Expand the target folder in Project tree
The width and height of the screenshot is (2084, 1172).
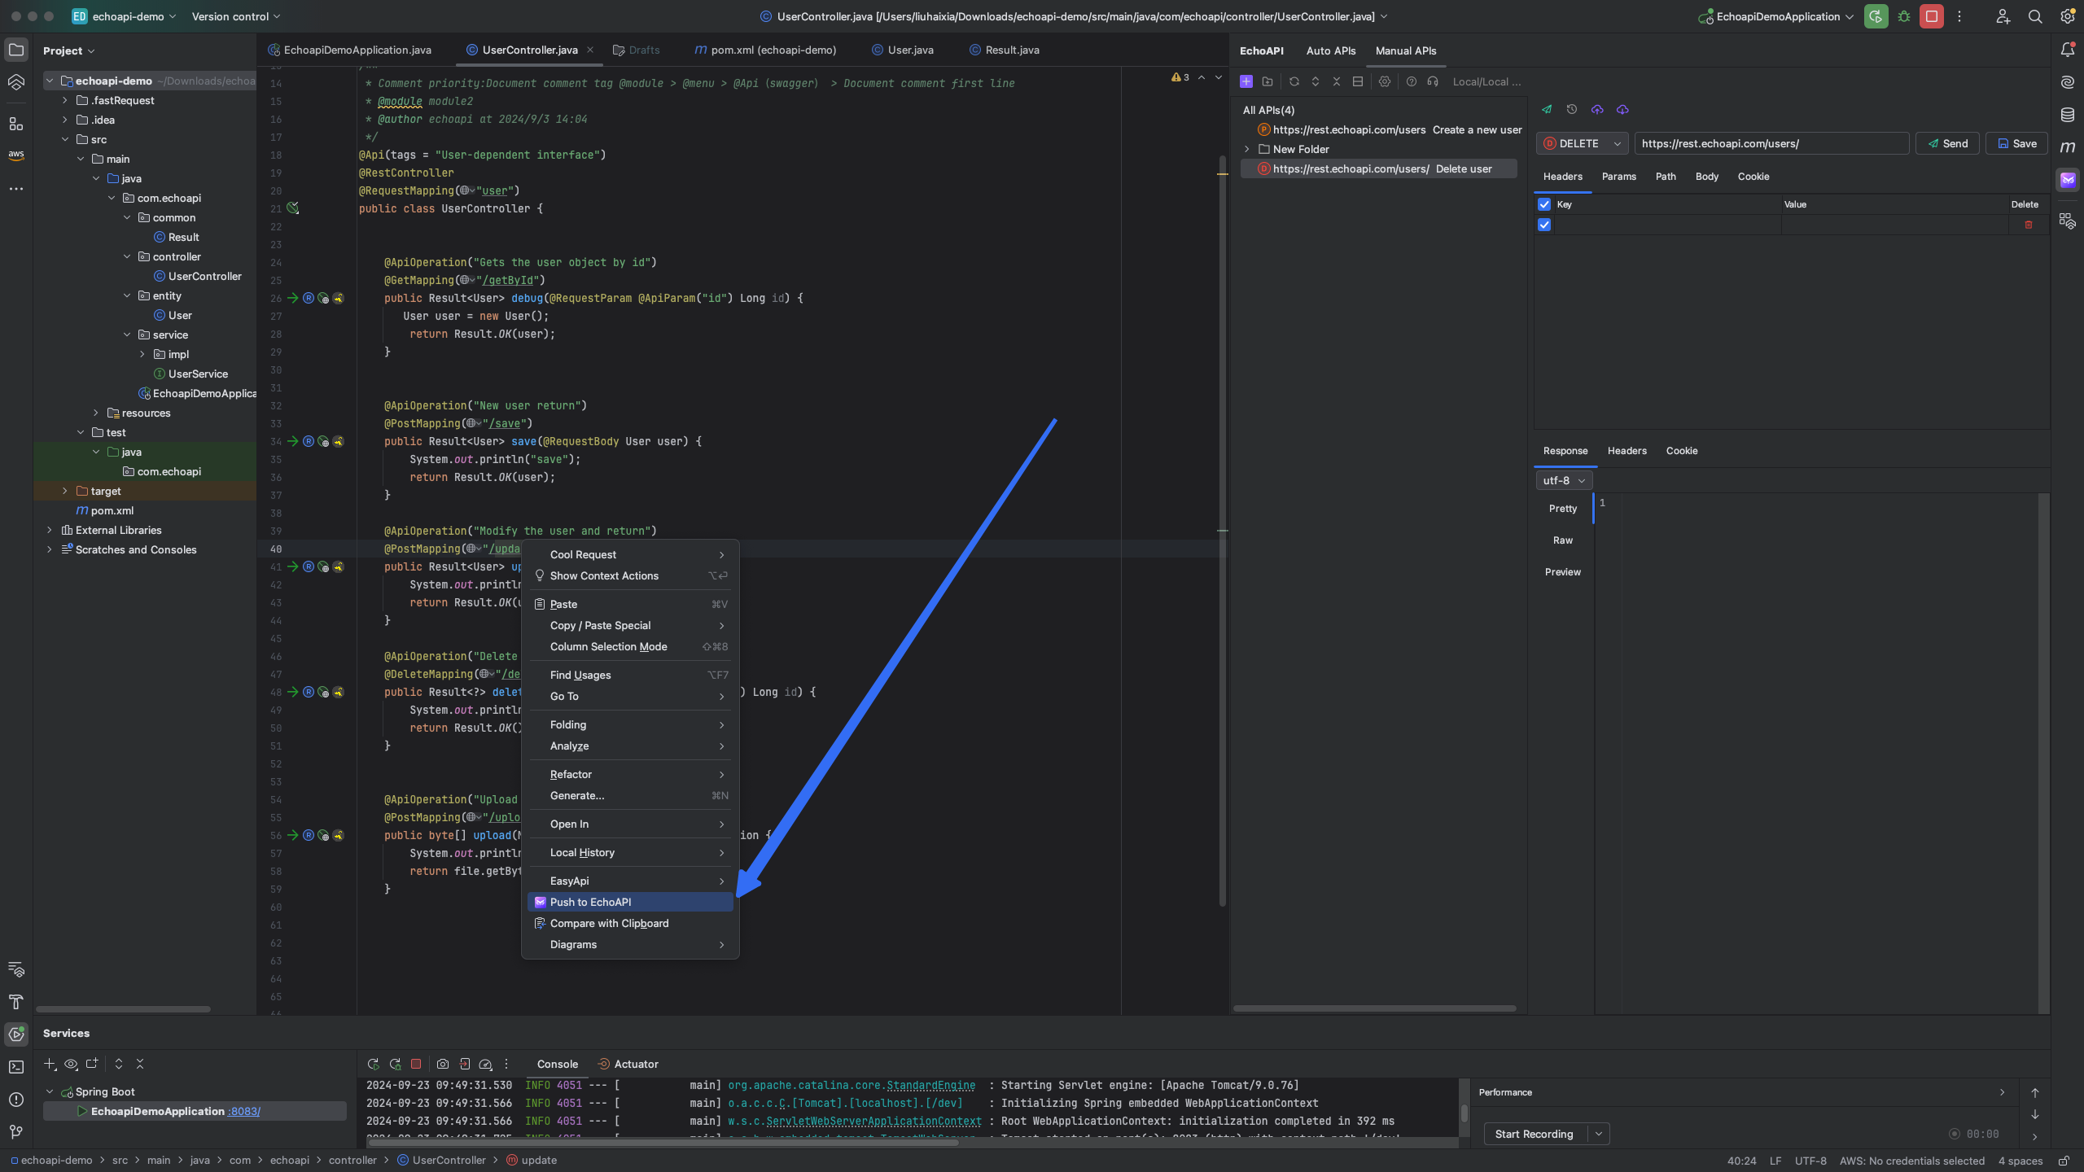click(65, 491)
